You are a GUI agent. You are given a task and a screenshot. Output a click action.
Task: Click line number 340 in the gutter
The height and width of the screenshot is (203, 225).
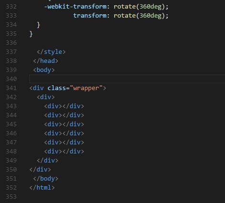point(11,79)
